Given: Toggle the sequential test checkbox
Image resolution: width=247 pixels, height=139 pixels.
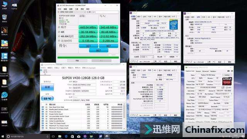Looking at the screenshot, I should [x=59, y=27].
